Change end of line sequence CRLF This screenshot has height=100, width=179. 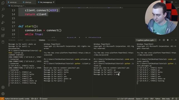pos(152,99)
